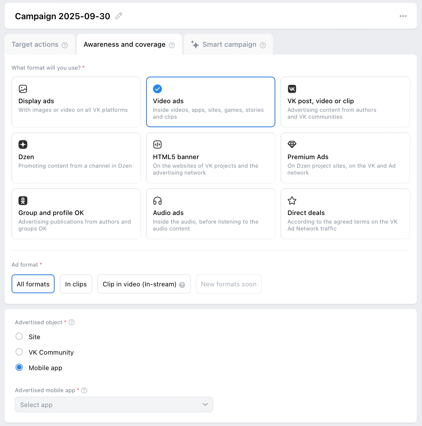
Task: Click help icon on Clip in video format
Action: point(182,285)
